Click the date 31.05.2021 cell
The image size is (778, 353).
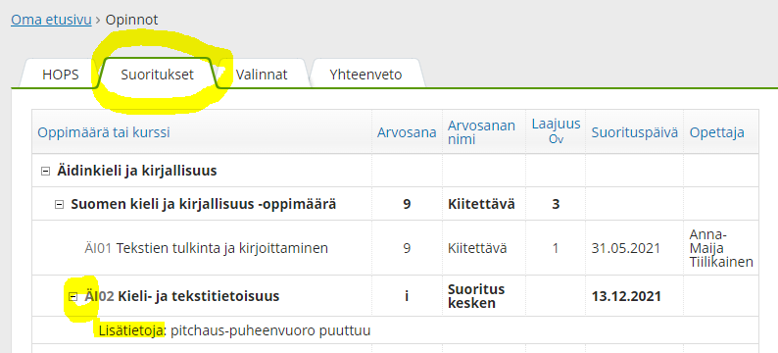(x=626, y=248)
